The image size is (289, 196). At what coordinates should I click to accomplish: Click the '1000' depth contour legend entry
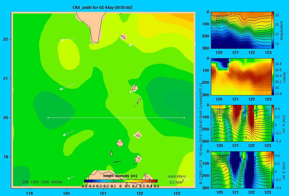point(35,182)
